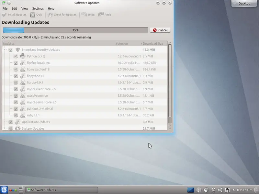This screenshot has width=259, height=194.
Task: Click the Desktop toolbox button
Action: (244, 4)
